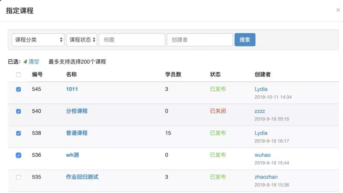This screenshot has width=343, height=193.
Task: Open the 分校课程 course link
Action: 77,111
